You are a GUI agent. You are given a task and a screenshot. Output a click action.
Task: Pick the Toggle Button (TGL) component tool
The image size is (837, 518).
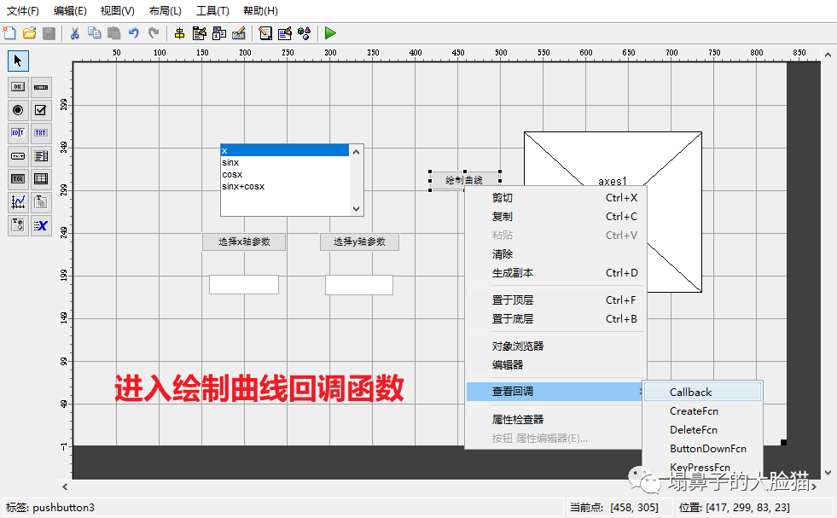18,179
